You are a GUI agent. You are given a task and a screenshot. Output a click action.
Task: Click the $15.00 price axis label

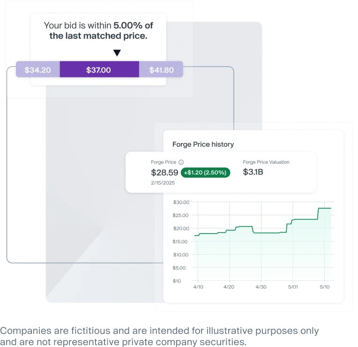coord(180,241)
